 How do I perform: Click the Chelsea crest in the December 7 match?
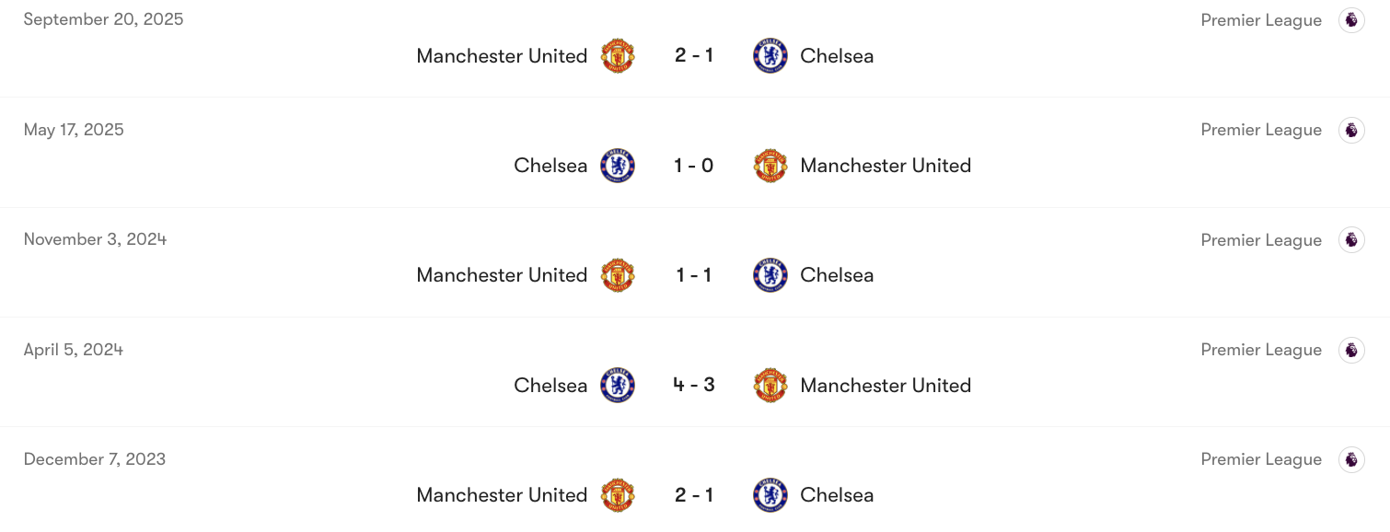770,494
